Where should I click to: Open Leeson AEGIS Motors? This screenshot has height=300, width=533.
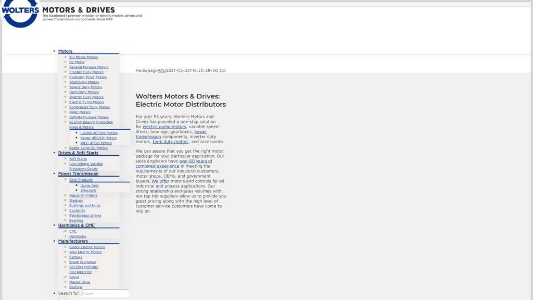99,133
